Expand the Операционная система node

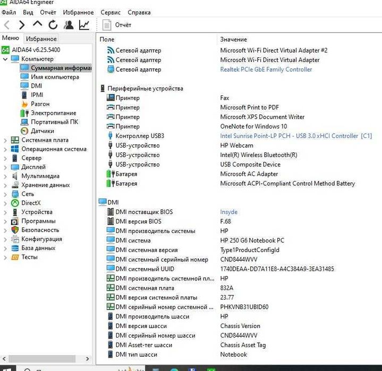(5, 150)
